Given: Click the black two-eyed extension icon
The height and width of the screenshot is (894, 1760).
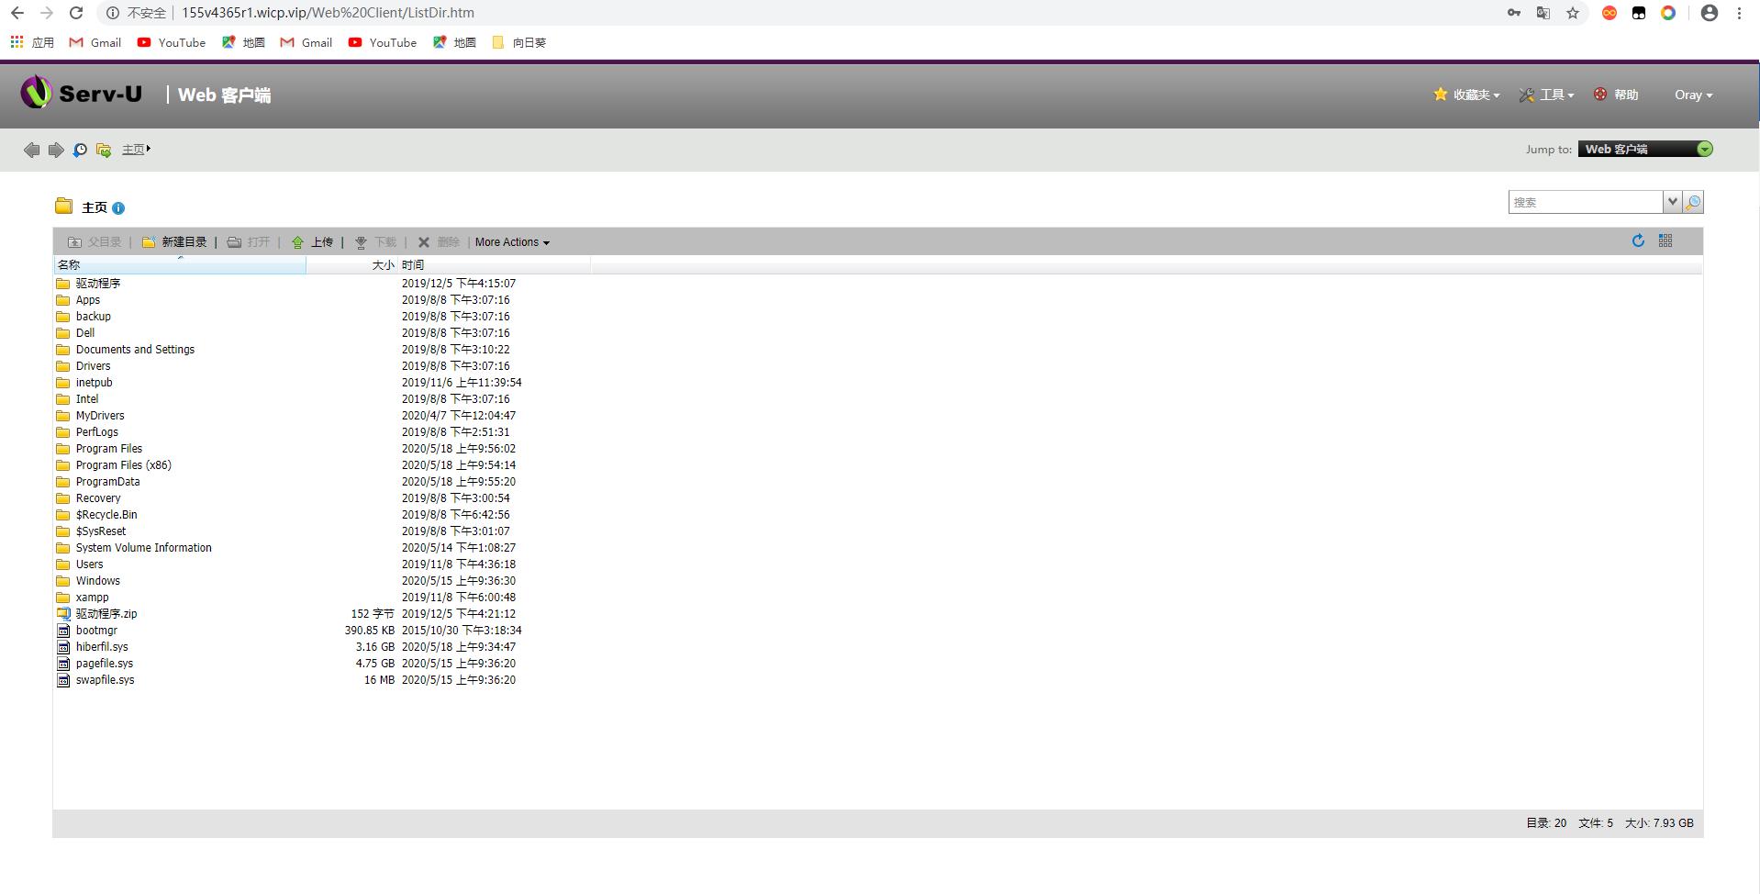Looking at the screenshot, I should point(1639,13).
